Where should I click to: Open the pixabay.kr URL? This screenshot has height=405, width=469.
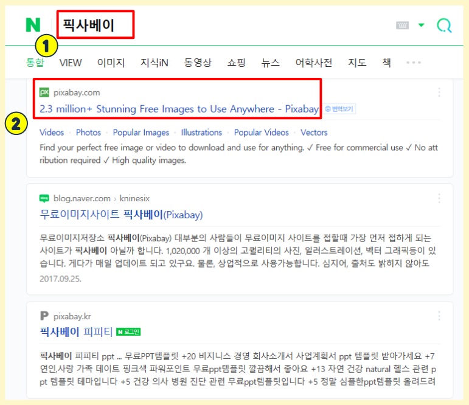tap(72, 316)
